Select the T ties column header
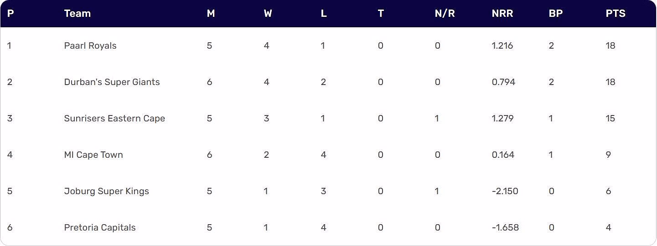 point(381,14)
